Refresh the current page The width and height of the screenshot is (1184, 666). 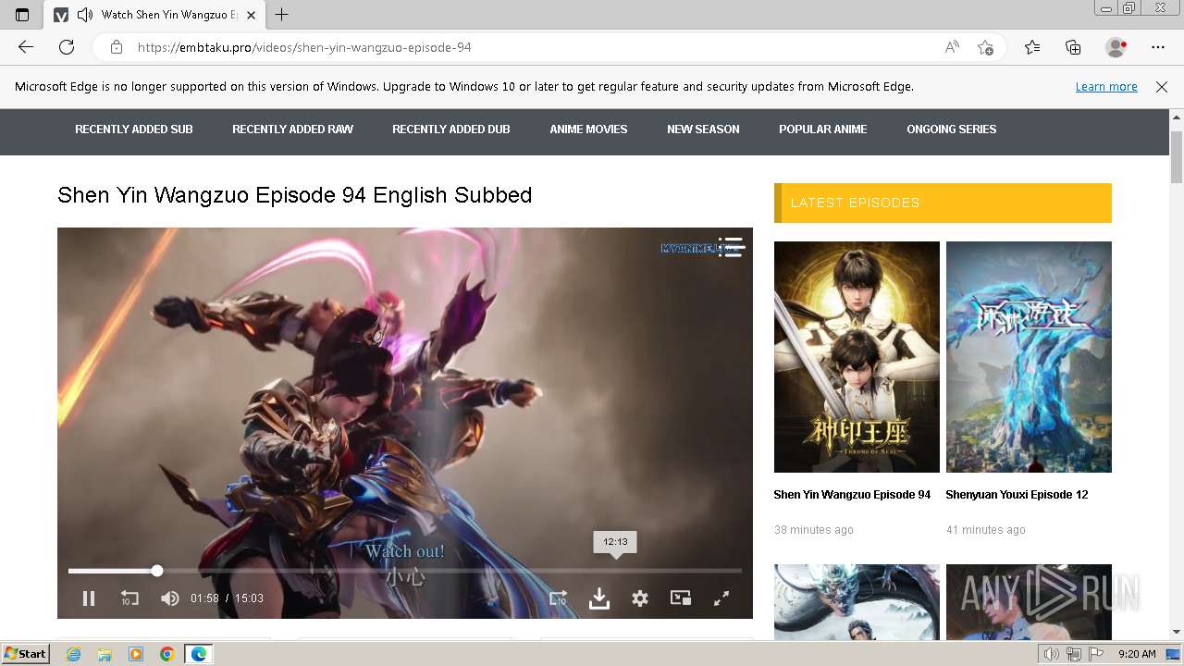[x=67, y=47]
